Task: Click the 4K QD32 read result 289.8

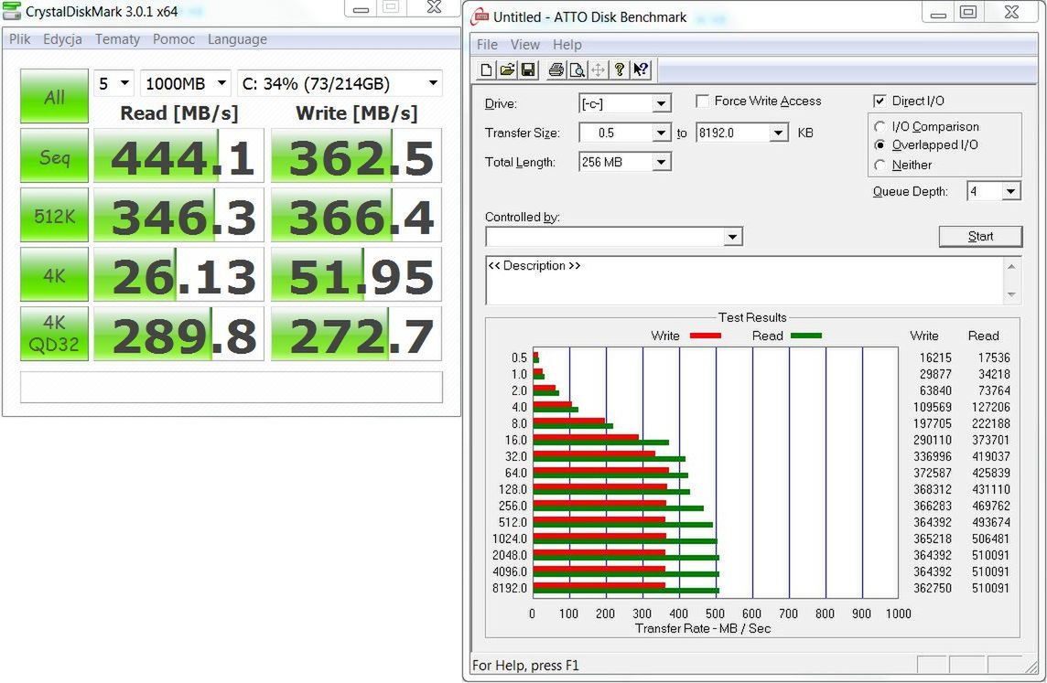Action: click(x=178, y=334)
